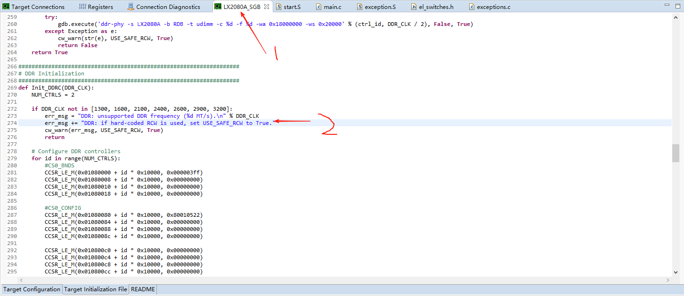
Task: Click the start.S assembly file icon
Action: (277, 7)
